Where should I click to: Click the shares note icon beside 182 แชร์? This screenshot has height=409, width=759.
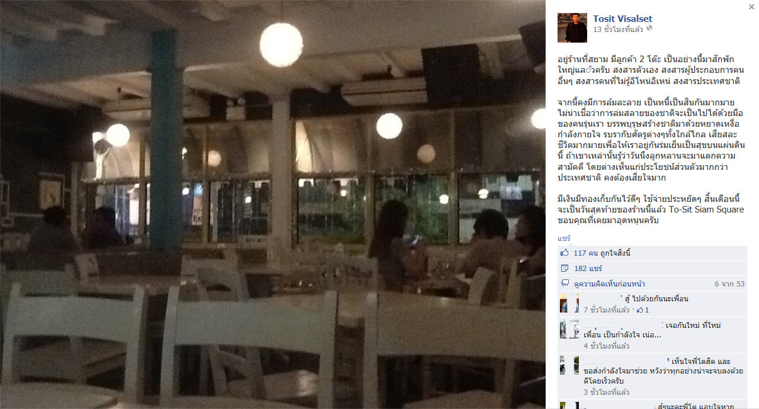click(564, 268)
